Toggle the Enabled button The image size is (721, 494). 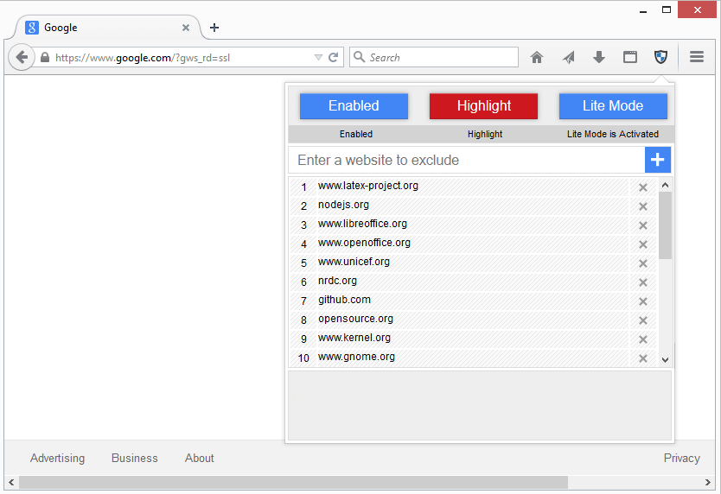pyautogui.click(x=354, y=106)
